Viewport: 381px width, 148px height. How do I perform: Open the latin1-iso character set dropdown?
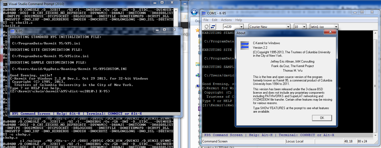coord(336,27)
